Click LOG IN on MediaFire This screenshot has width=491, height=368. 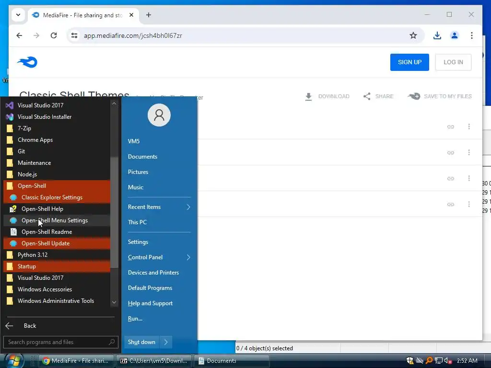click(453, 62)
